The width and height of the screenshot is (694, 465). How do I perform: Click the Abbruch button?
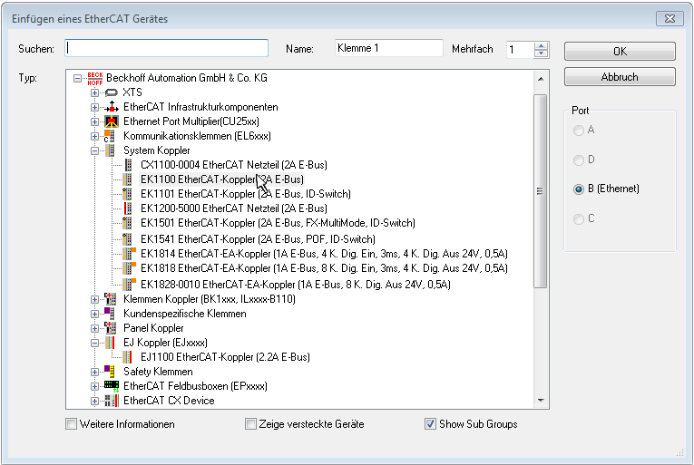620,77
